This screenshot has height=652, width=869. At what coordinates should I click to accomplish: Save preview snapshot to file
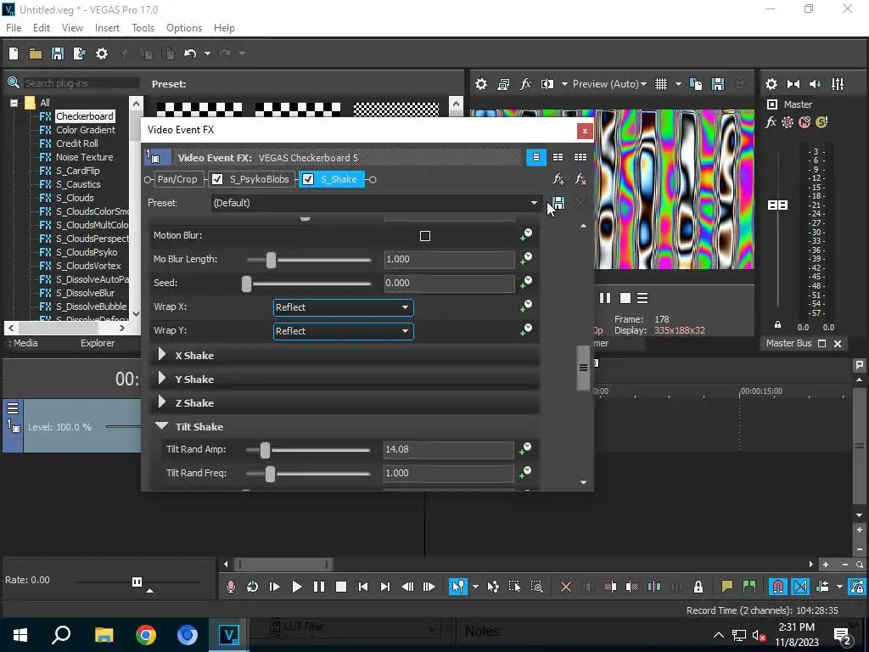[718, 84]
